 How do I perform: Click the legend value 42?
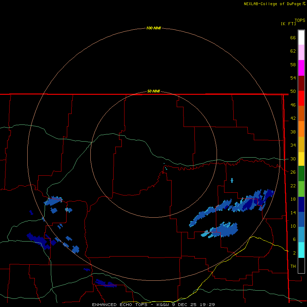tap(293, 118)
